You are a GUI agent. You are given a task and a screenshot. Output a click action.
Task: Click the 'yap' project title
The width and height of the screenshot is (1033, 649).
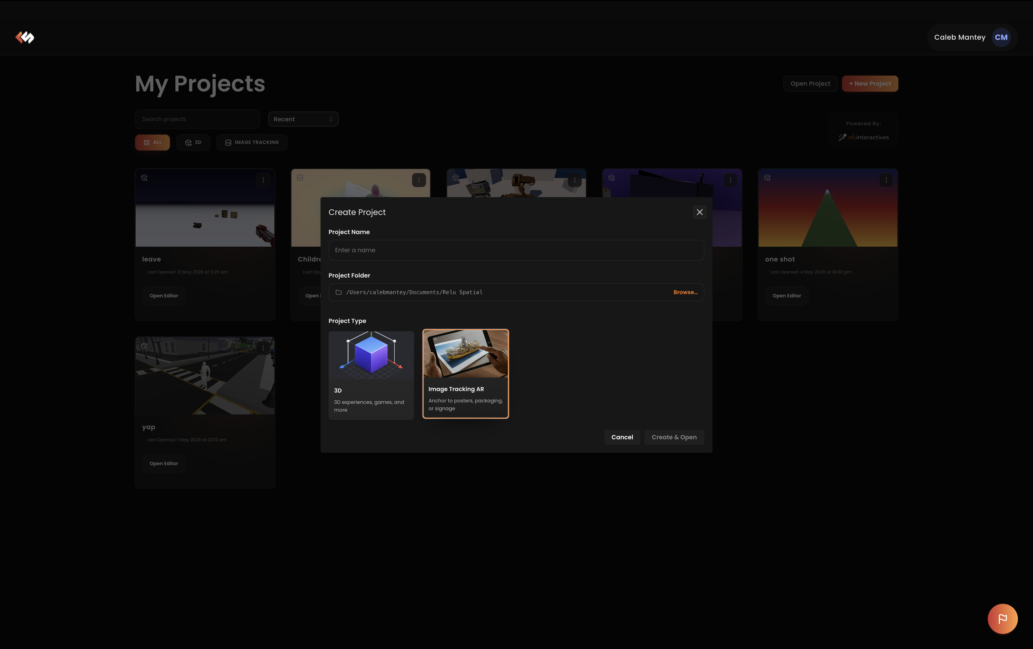tap(148, 427)
